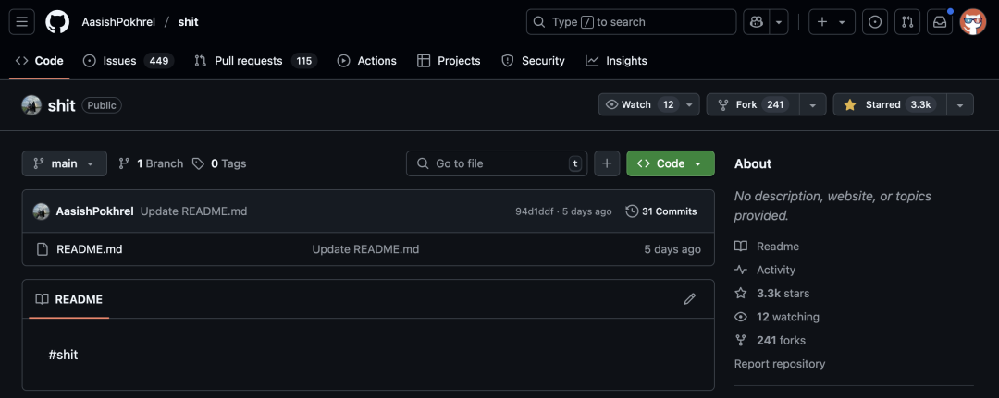Screen dimensions: 999x398
Task: Fork this repository
Action: [752, 105]
